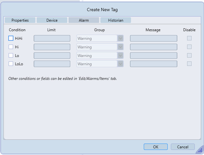The width and height of the screenshot is (204, 155).
Task: Click the HiHi Limit input field
Action: click(52, 39)
